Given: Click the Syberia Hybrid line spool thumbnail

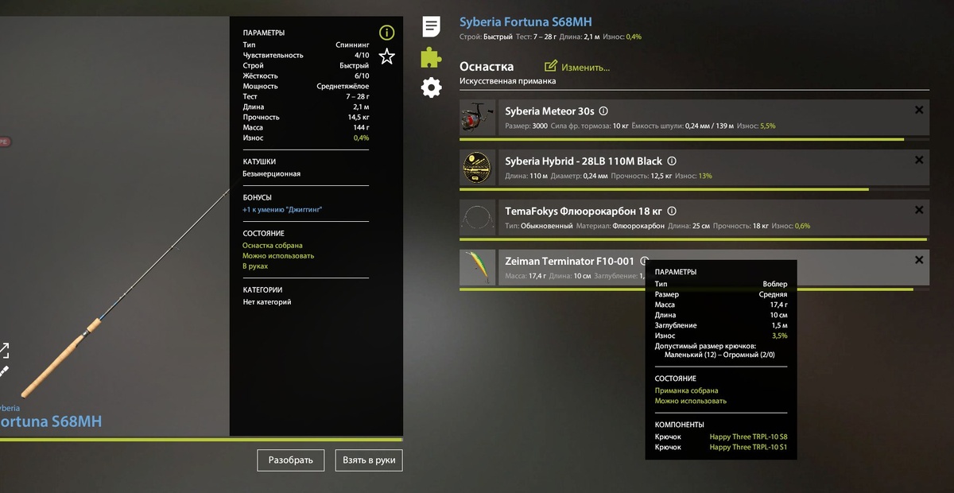Looking at the screenshot, I should [478, 168].
